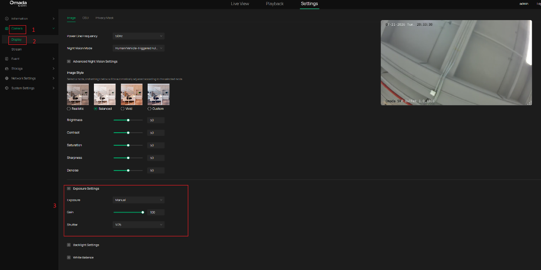Click the Gain value field
Viewport: 541px width, 270px height.
tap(156, 213)
